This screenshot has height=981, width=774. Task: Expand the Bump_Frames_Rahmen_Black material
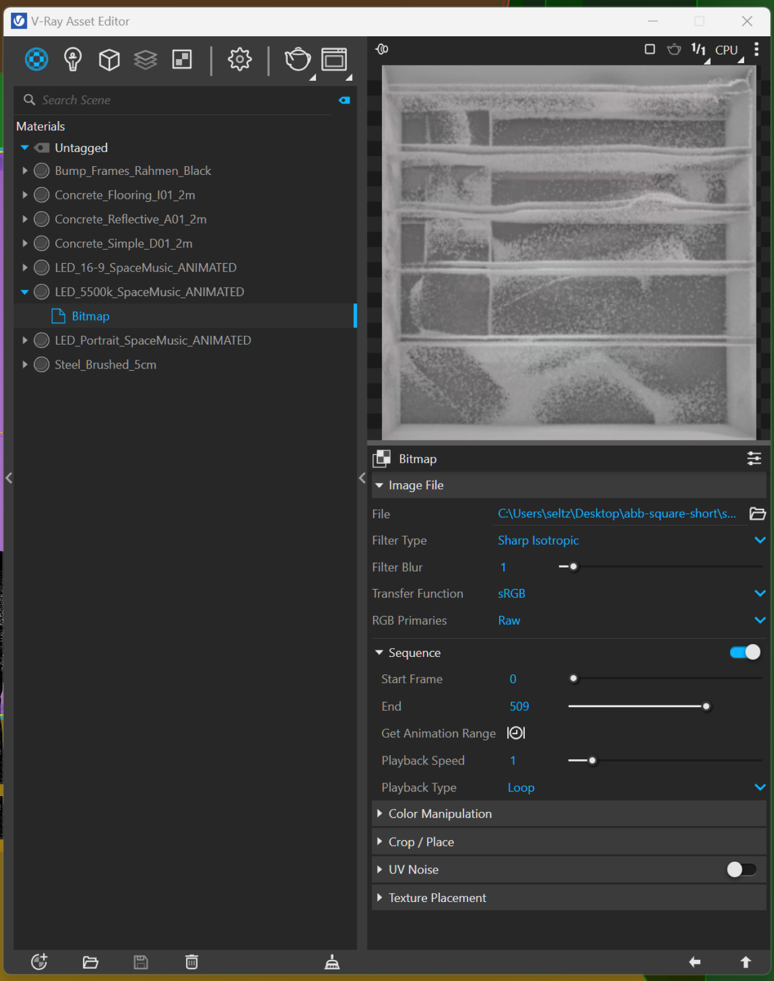pyautogui.click(x=25, y=171)
